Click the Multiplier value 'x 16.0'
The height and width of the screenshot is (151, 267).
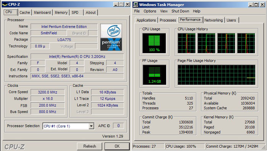tap(48, 98)
